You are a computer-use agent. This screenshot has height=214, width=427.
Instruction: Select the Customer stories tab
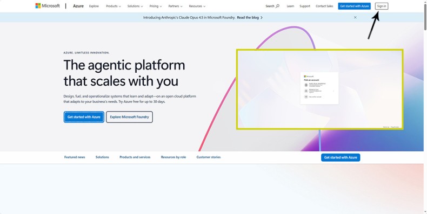pyautogui.click(x=208, y=157)
